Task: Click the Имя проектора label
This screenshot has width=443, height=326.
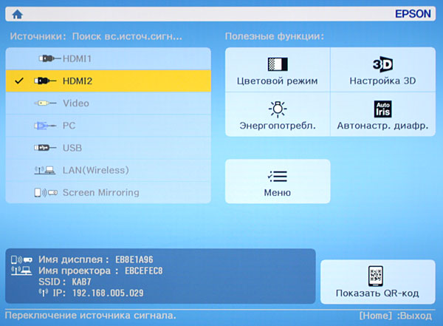Action: [78, 271]
